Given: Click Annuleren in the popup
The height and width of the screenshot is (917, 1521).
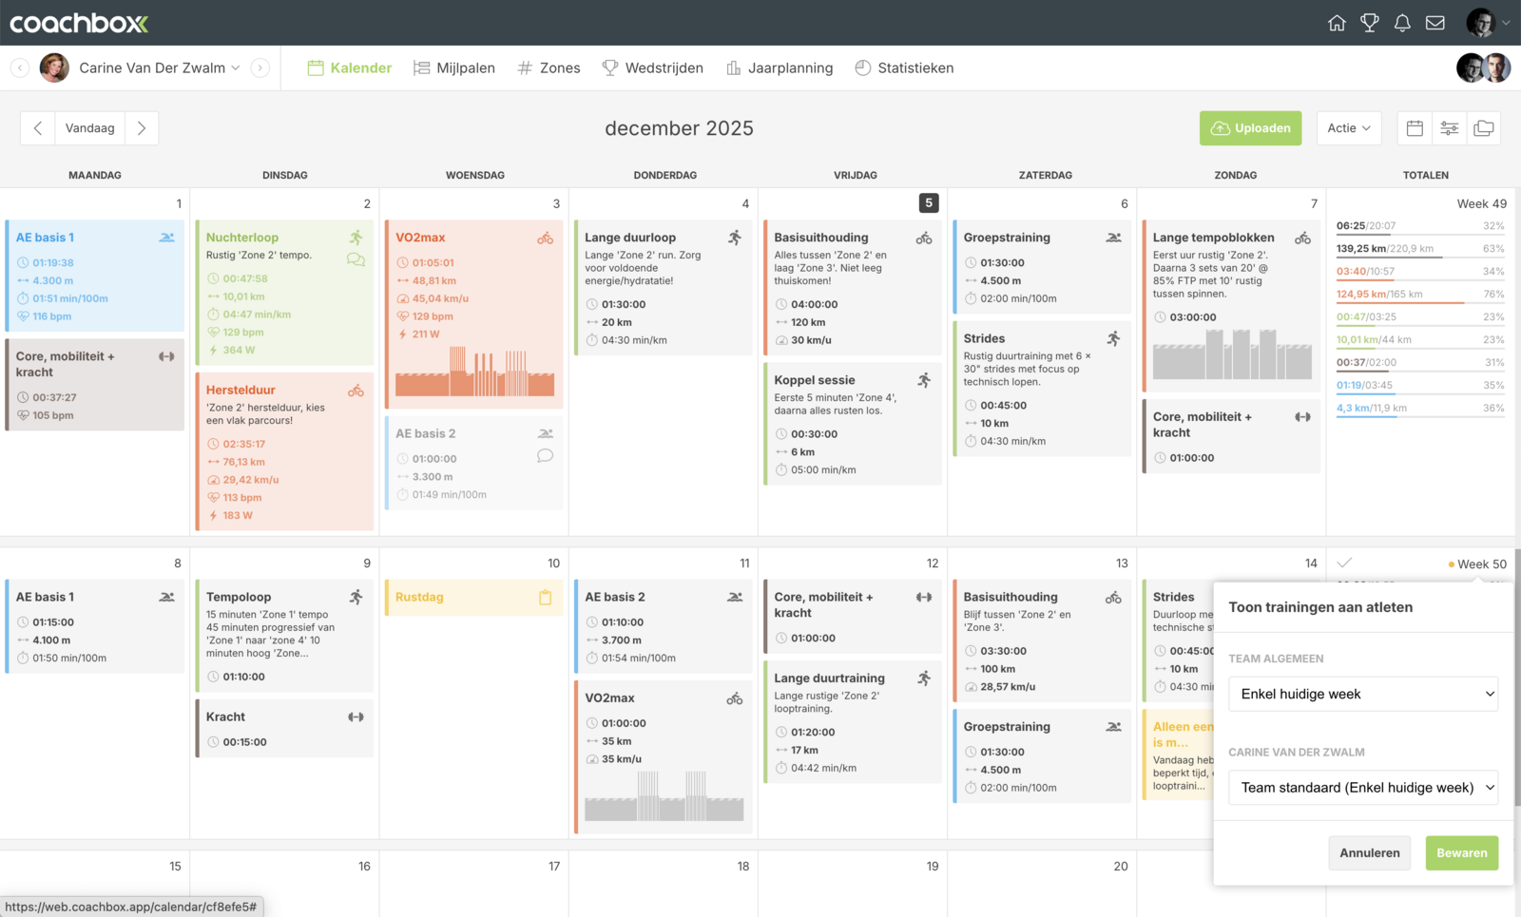Looking at the screenshot, I should [x=1369, y=853].
